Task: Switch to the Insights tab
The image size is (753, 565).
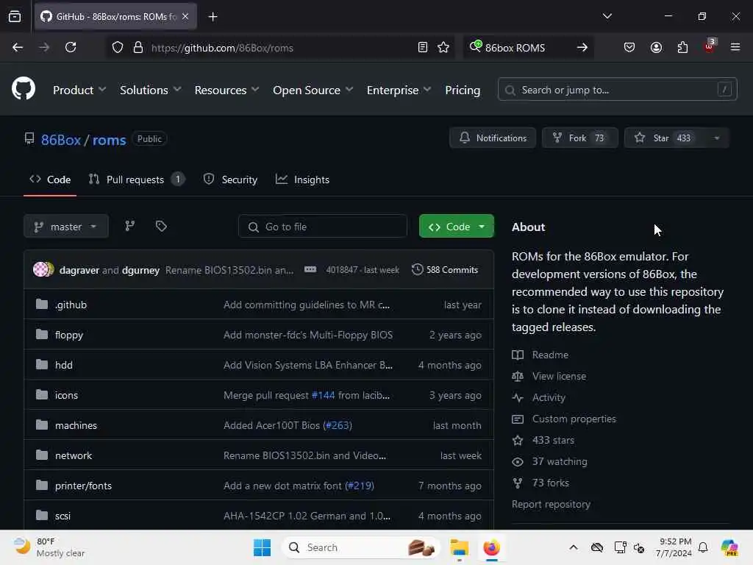Action: [302, 180]
